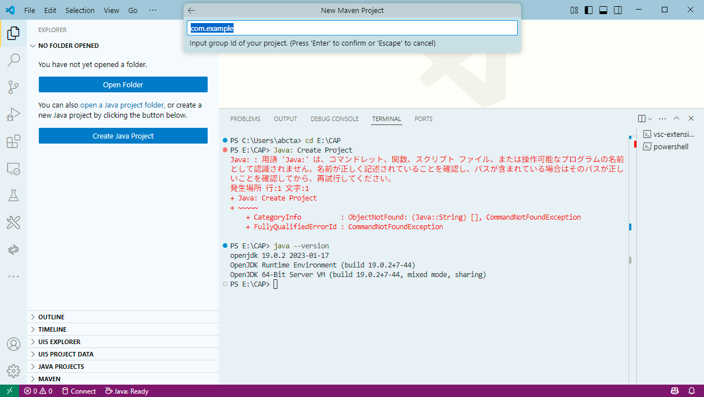Open the Testing flask icon

pyautogui.click(x=14, y=195)
